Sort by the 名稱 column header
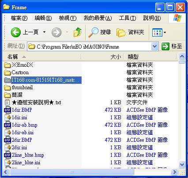The height and width of the screenshot is (178, 188). [x=42, y=57]
